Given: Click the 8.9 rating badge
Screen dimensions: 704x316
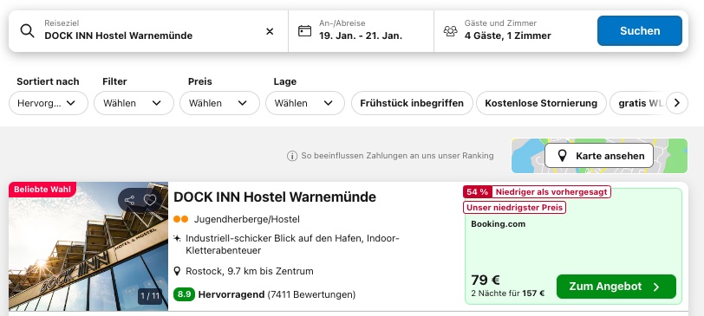Looking at the screenshot, I should point(184,294).
